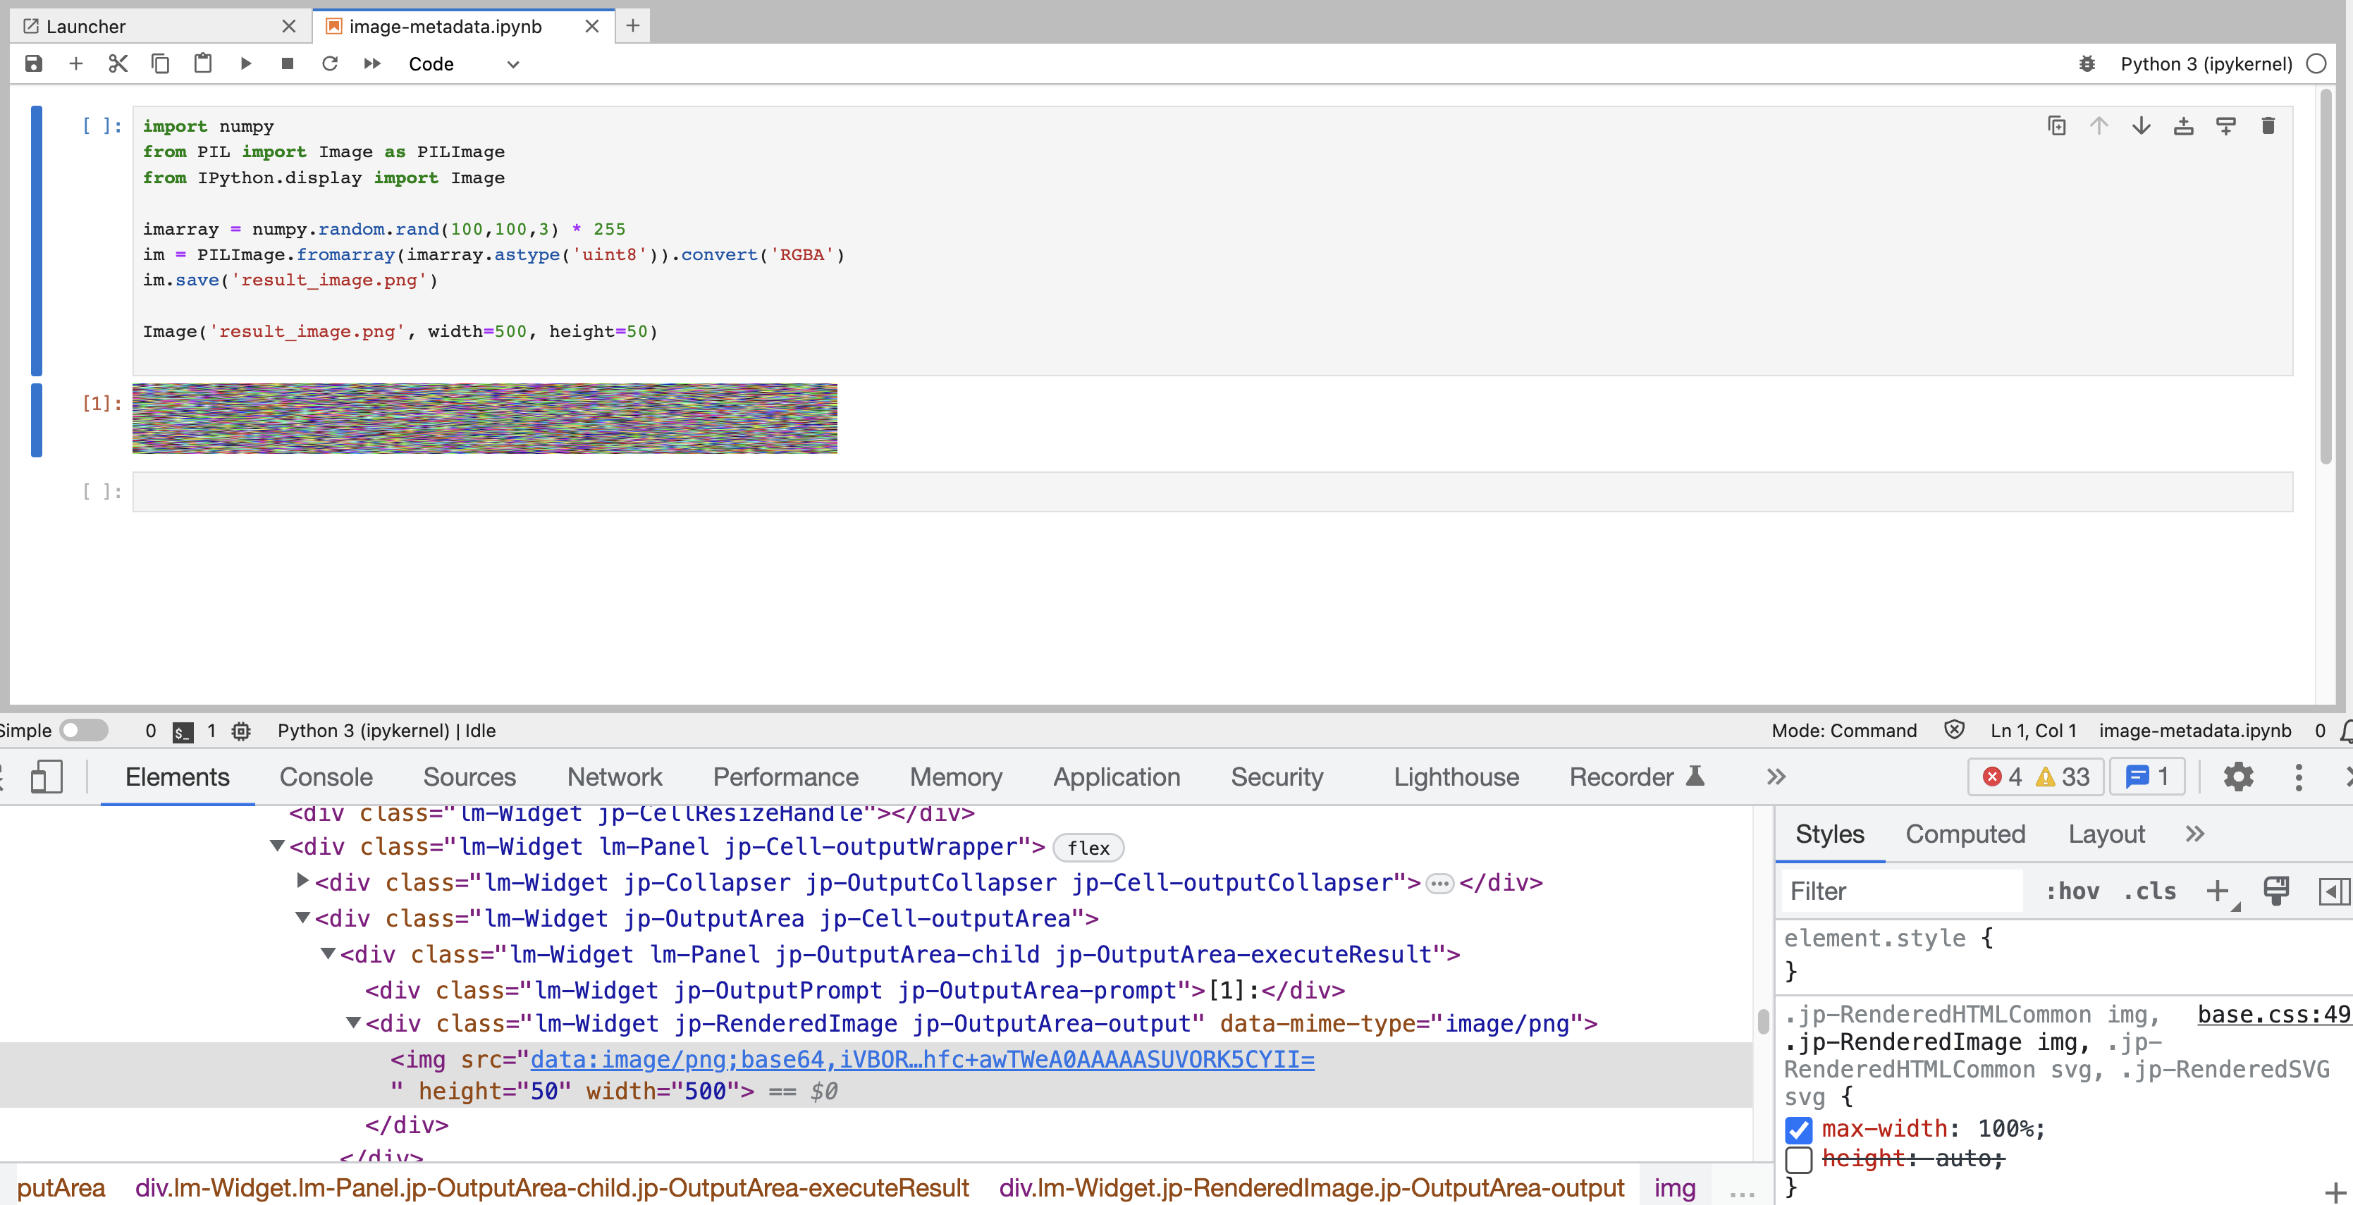Duplicate the cell from its hover toolbar
The image size is (2353, 1205).
2056,126
